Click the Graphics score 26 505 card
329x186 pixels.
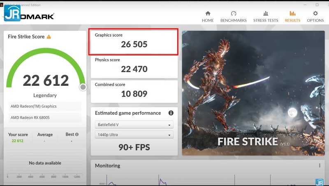[x=134, y=42]
